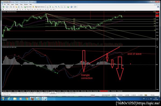Click the New Order button
The width and height of the screenshot is (161, 106).
(x=28, y=7)
